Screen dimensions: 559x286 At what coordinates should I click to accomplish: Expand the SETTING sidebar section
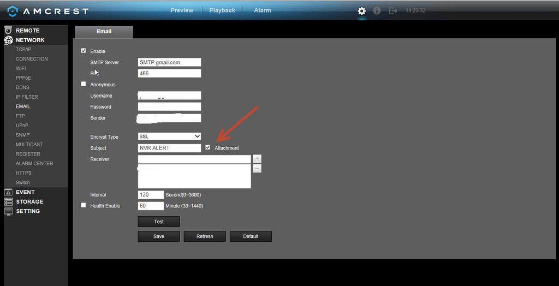(28, 211)
